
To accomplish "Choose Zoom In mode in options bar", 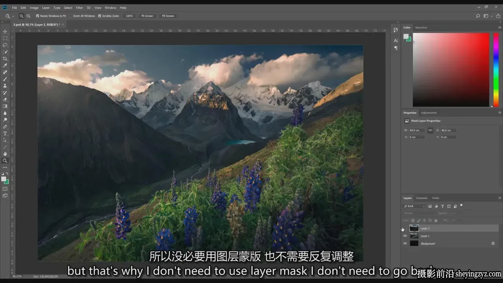I will tap(21, 16).
